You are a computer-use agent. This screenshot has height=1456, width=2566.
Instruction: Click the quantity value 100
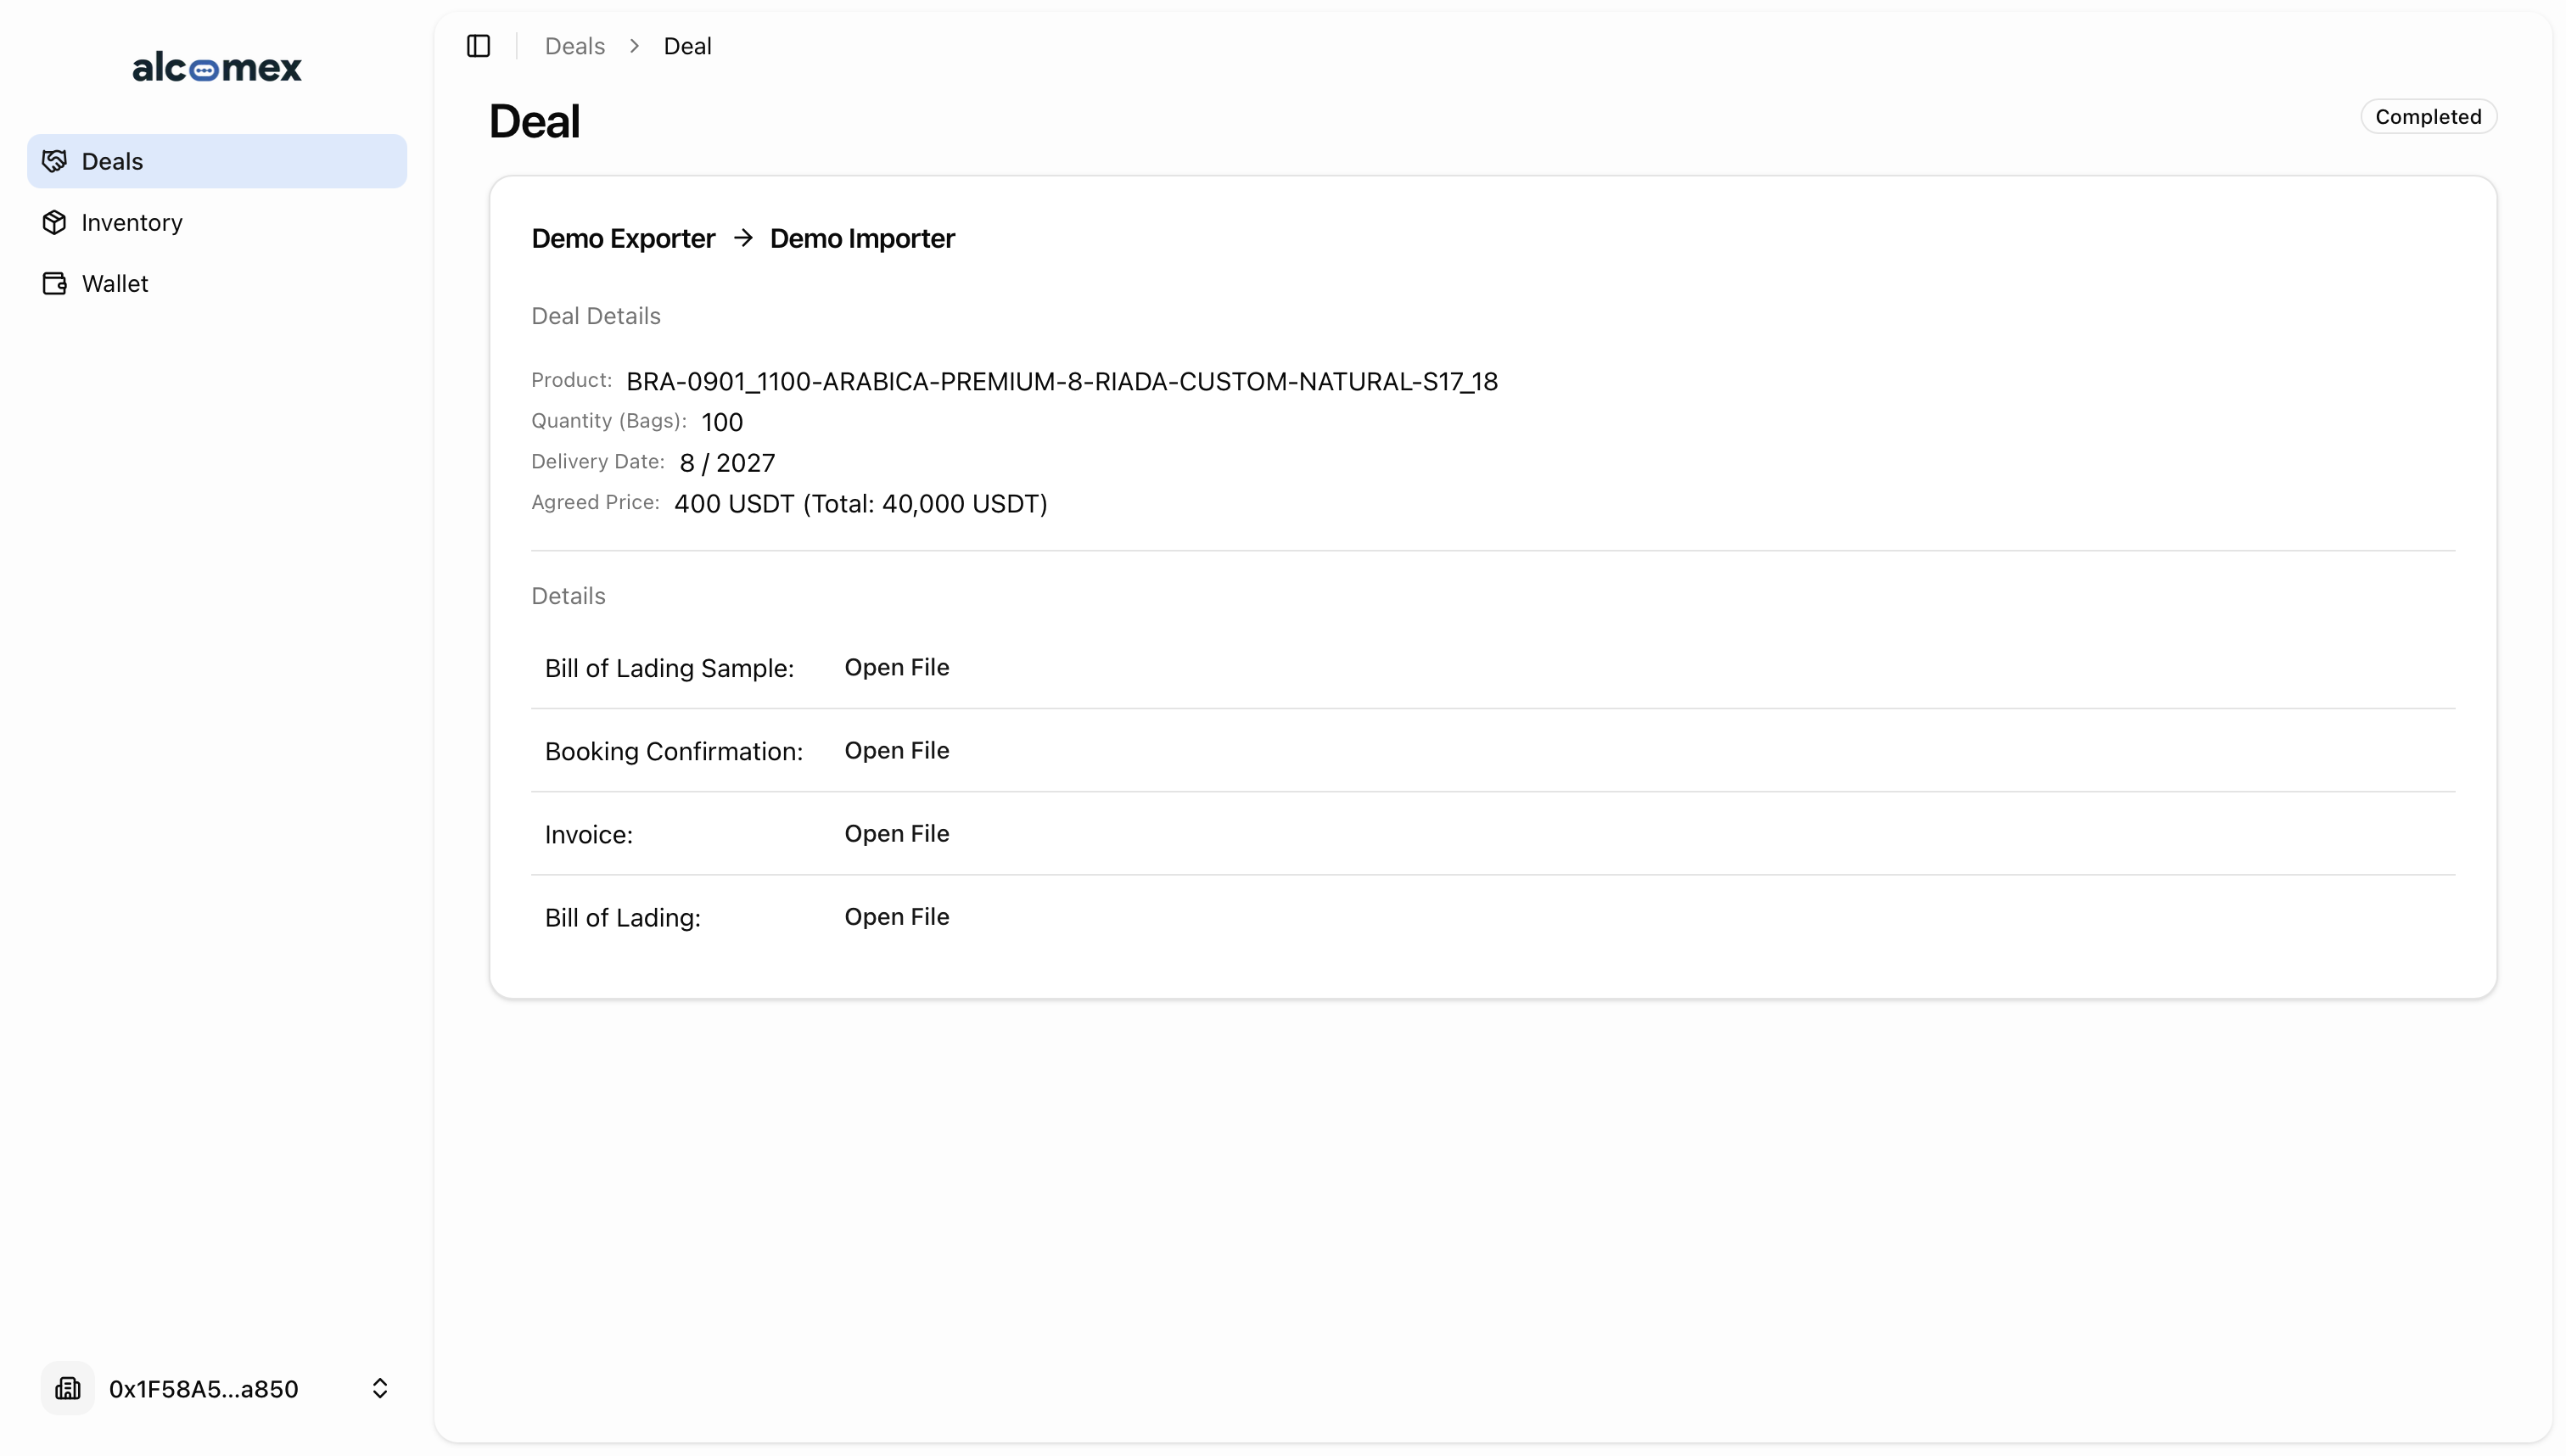pyautogui.click(x=722, y=422)
